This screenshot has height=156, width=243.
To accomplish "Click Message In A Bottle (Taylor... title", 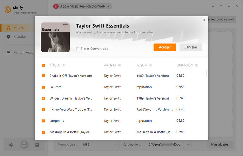I will (x=71, y=132).
